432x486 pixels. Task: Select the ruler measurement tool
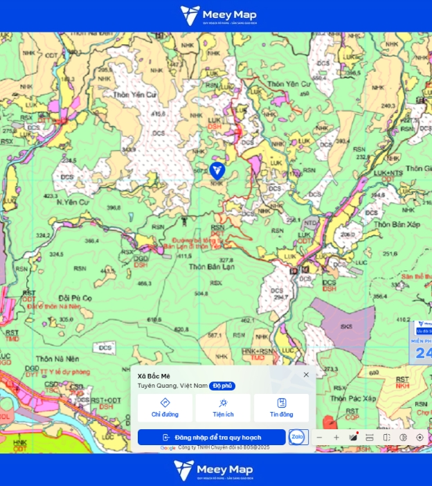370,438
